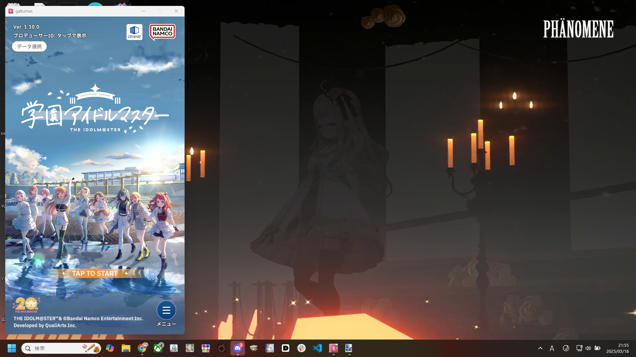636x357 pixels.
Task: Click the 学園アイドルマスター game title logo
Action: [x=95, y=110]
